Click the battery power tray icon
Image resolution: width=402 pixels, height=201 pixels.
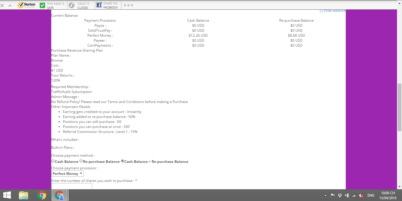click(347, 195)
